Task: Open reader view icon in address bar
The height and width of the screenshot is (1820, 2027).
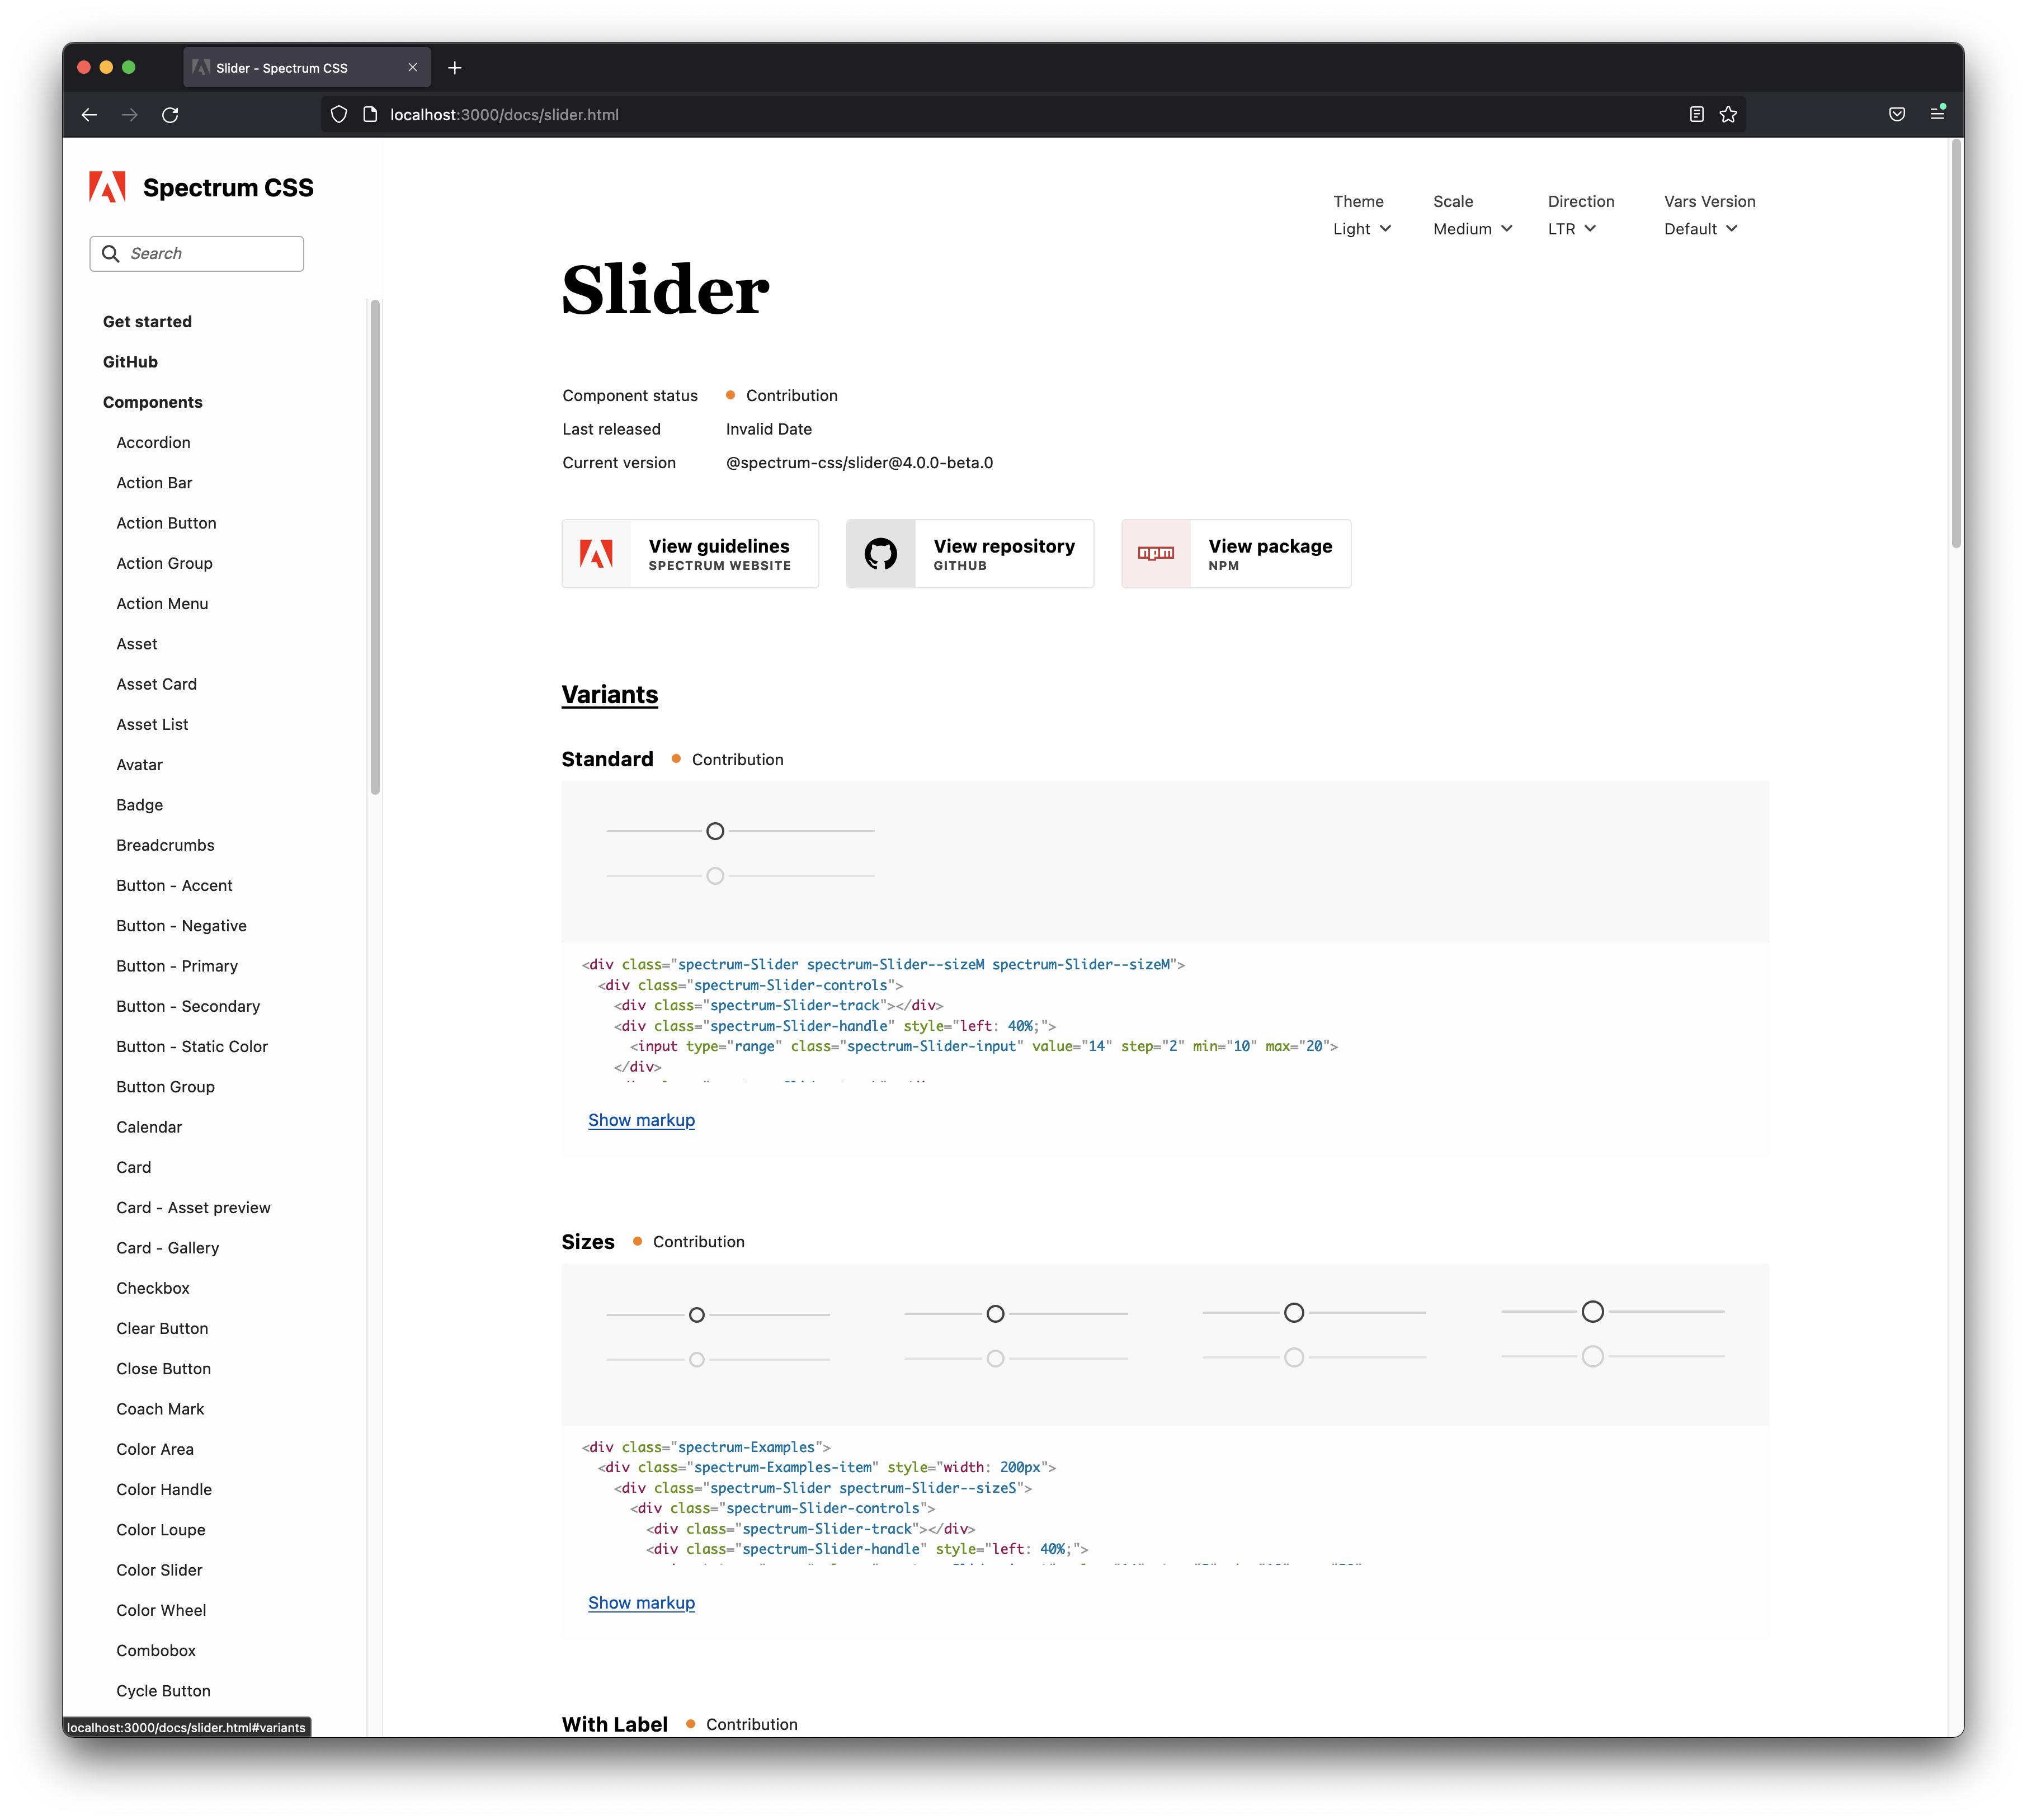Action: click(x=1696, y=115)
